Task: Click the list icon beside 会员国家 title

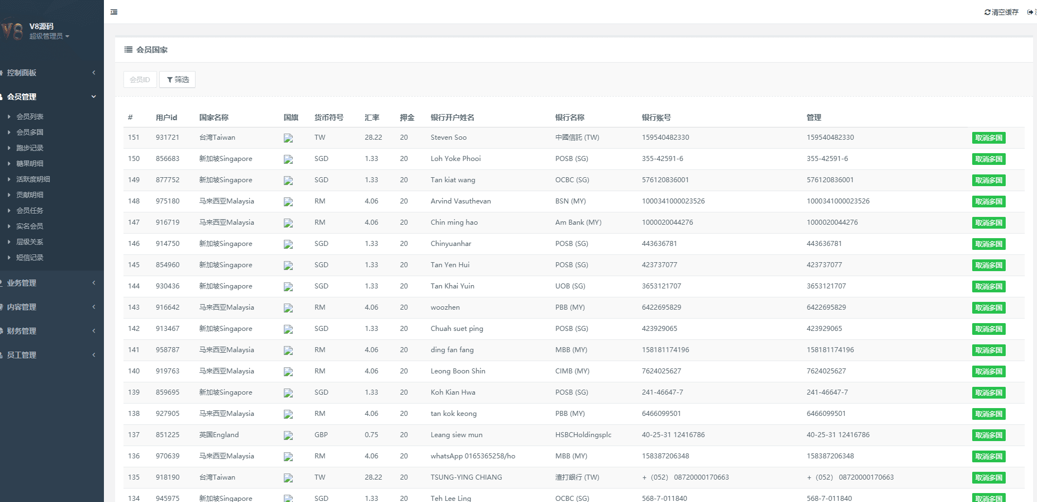Action: [x=129, y=50]
